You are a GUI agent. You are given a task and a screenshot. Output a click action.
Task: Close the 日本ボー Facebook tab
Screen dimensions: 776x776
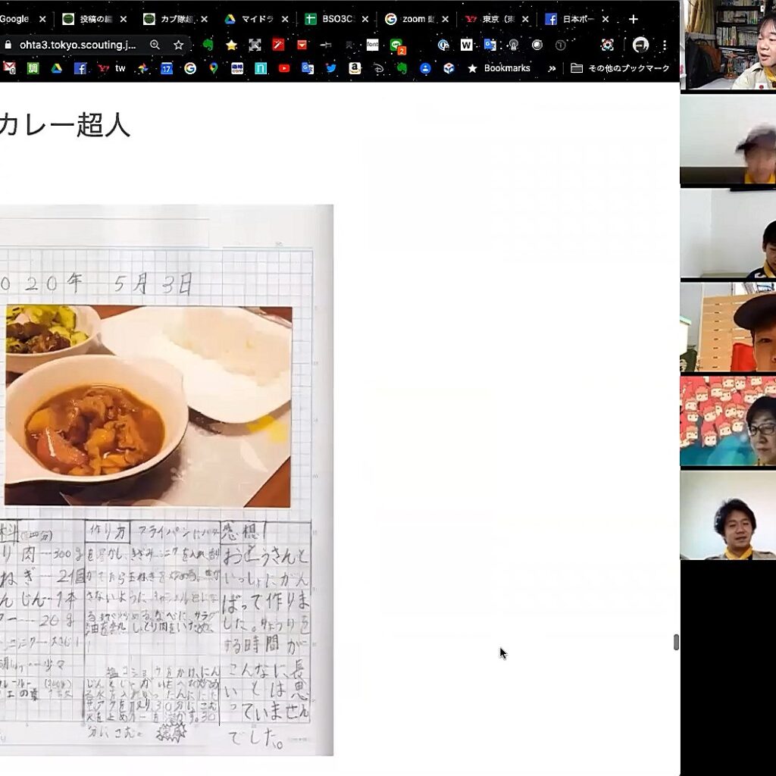point(605,19)
